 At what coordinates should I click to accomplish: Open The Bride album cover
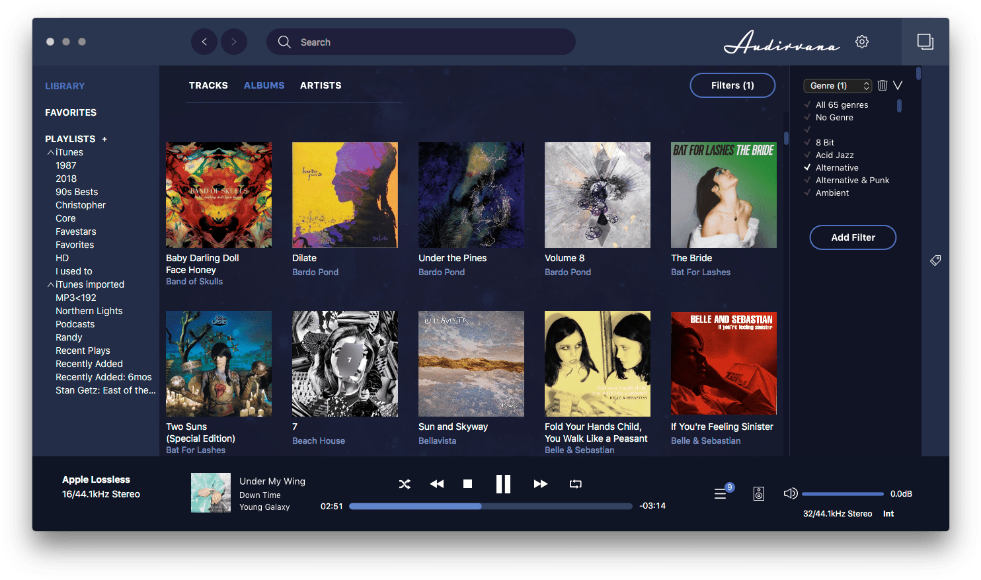tap(724, 195)
